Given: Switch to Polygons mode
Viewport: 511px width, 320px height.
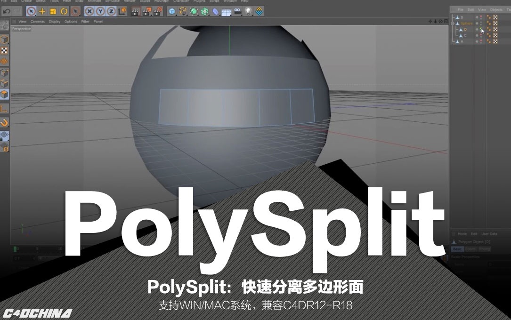Looking at the screenshot, I should point(4,95).
